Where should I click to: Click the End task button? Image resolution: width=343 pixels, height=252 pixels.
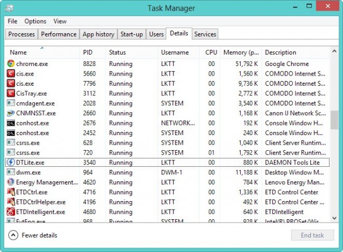[312, 235]
